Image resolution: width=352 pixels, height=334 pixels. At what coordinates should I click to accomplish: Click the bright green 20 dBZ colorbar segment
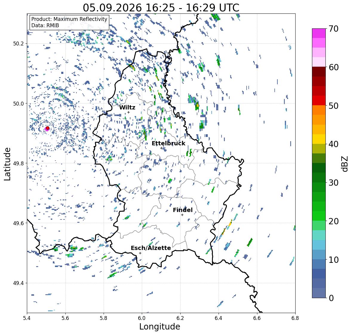pyautogui.click(x=319, y=216)
